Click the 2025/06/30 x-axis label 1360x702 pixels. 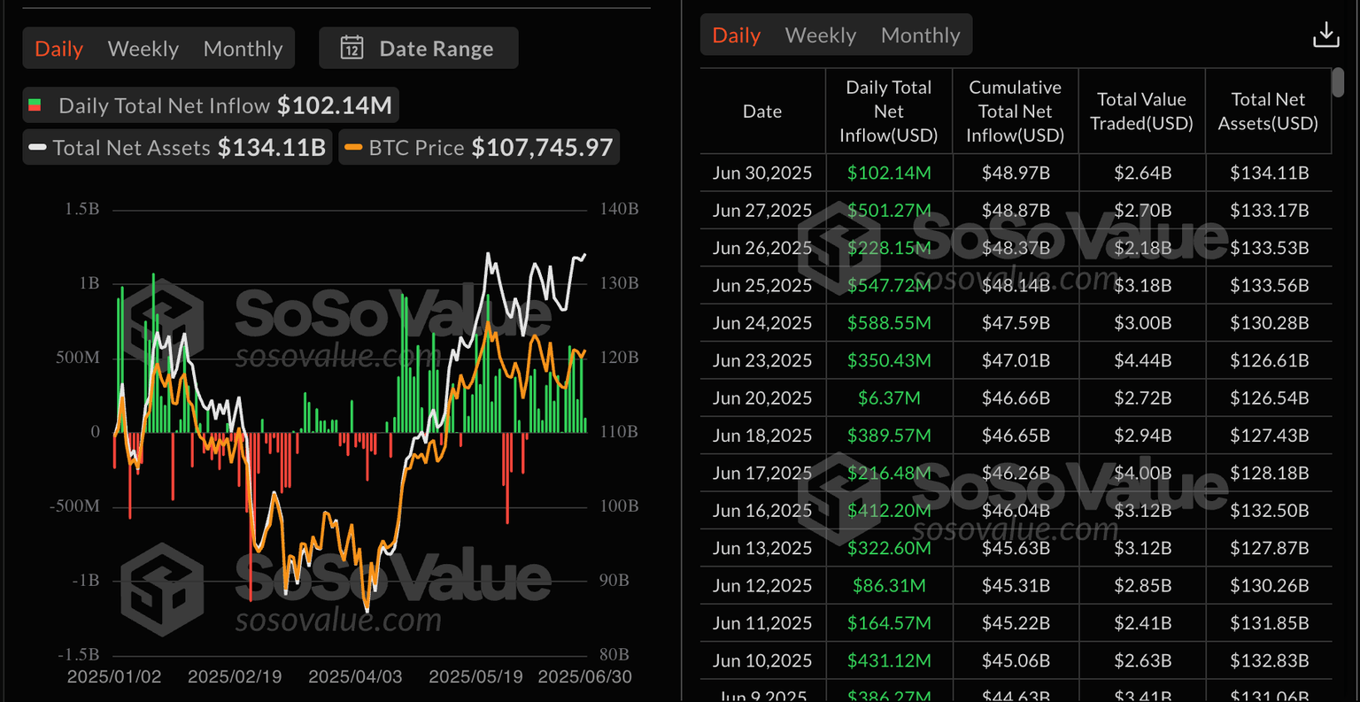click(584, 676)
